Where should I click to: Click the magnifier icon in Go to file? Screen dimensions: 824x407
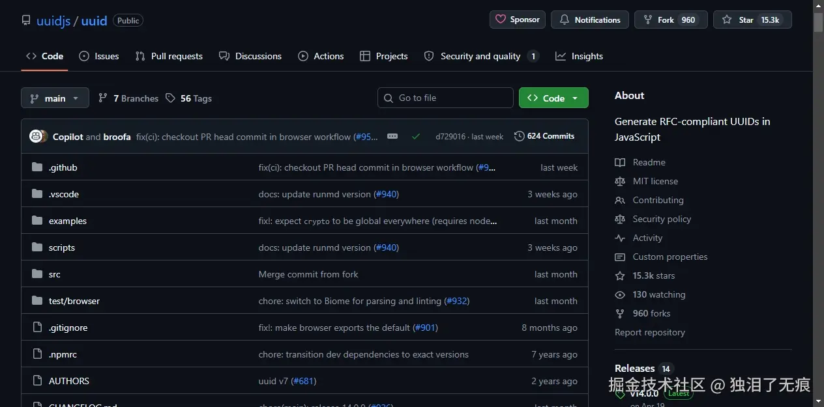(389, 98)
